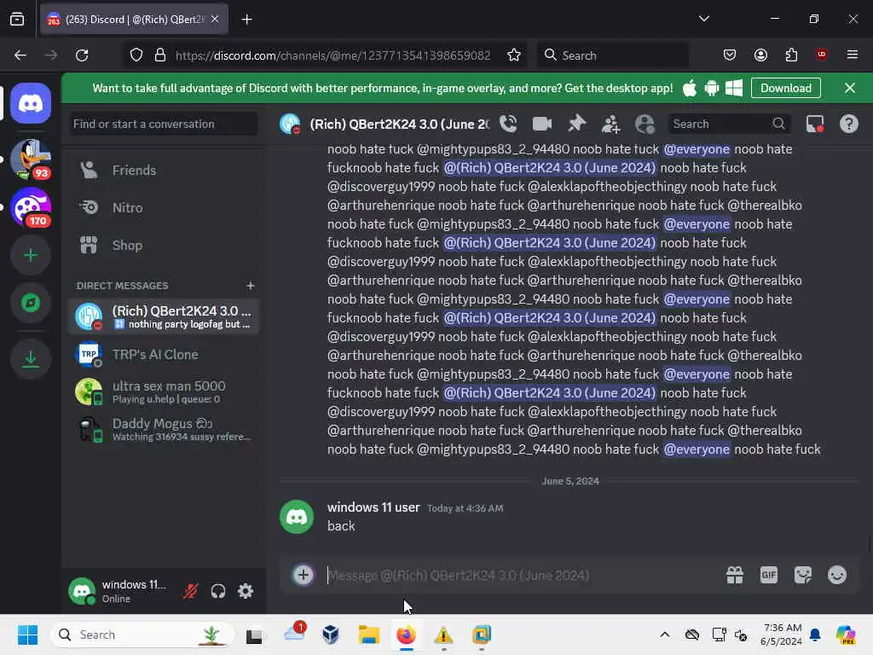The height and width of the screenshot is (655, 873).
Task: Reload the page in Firefox
Action: pos(82,55)
